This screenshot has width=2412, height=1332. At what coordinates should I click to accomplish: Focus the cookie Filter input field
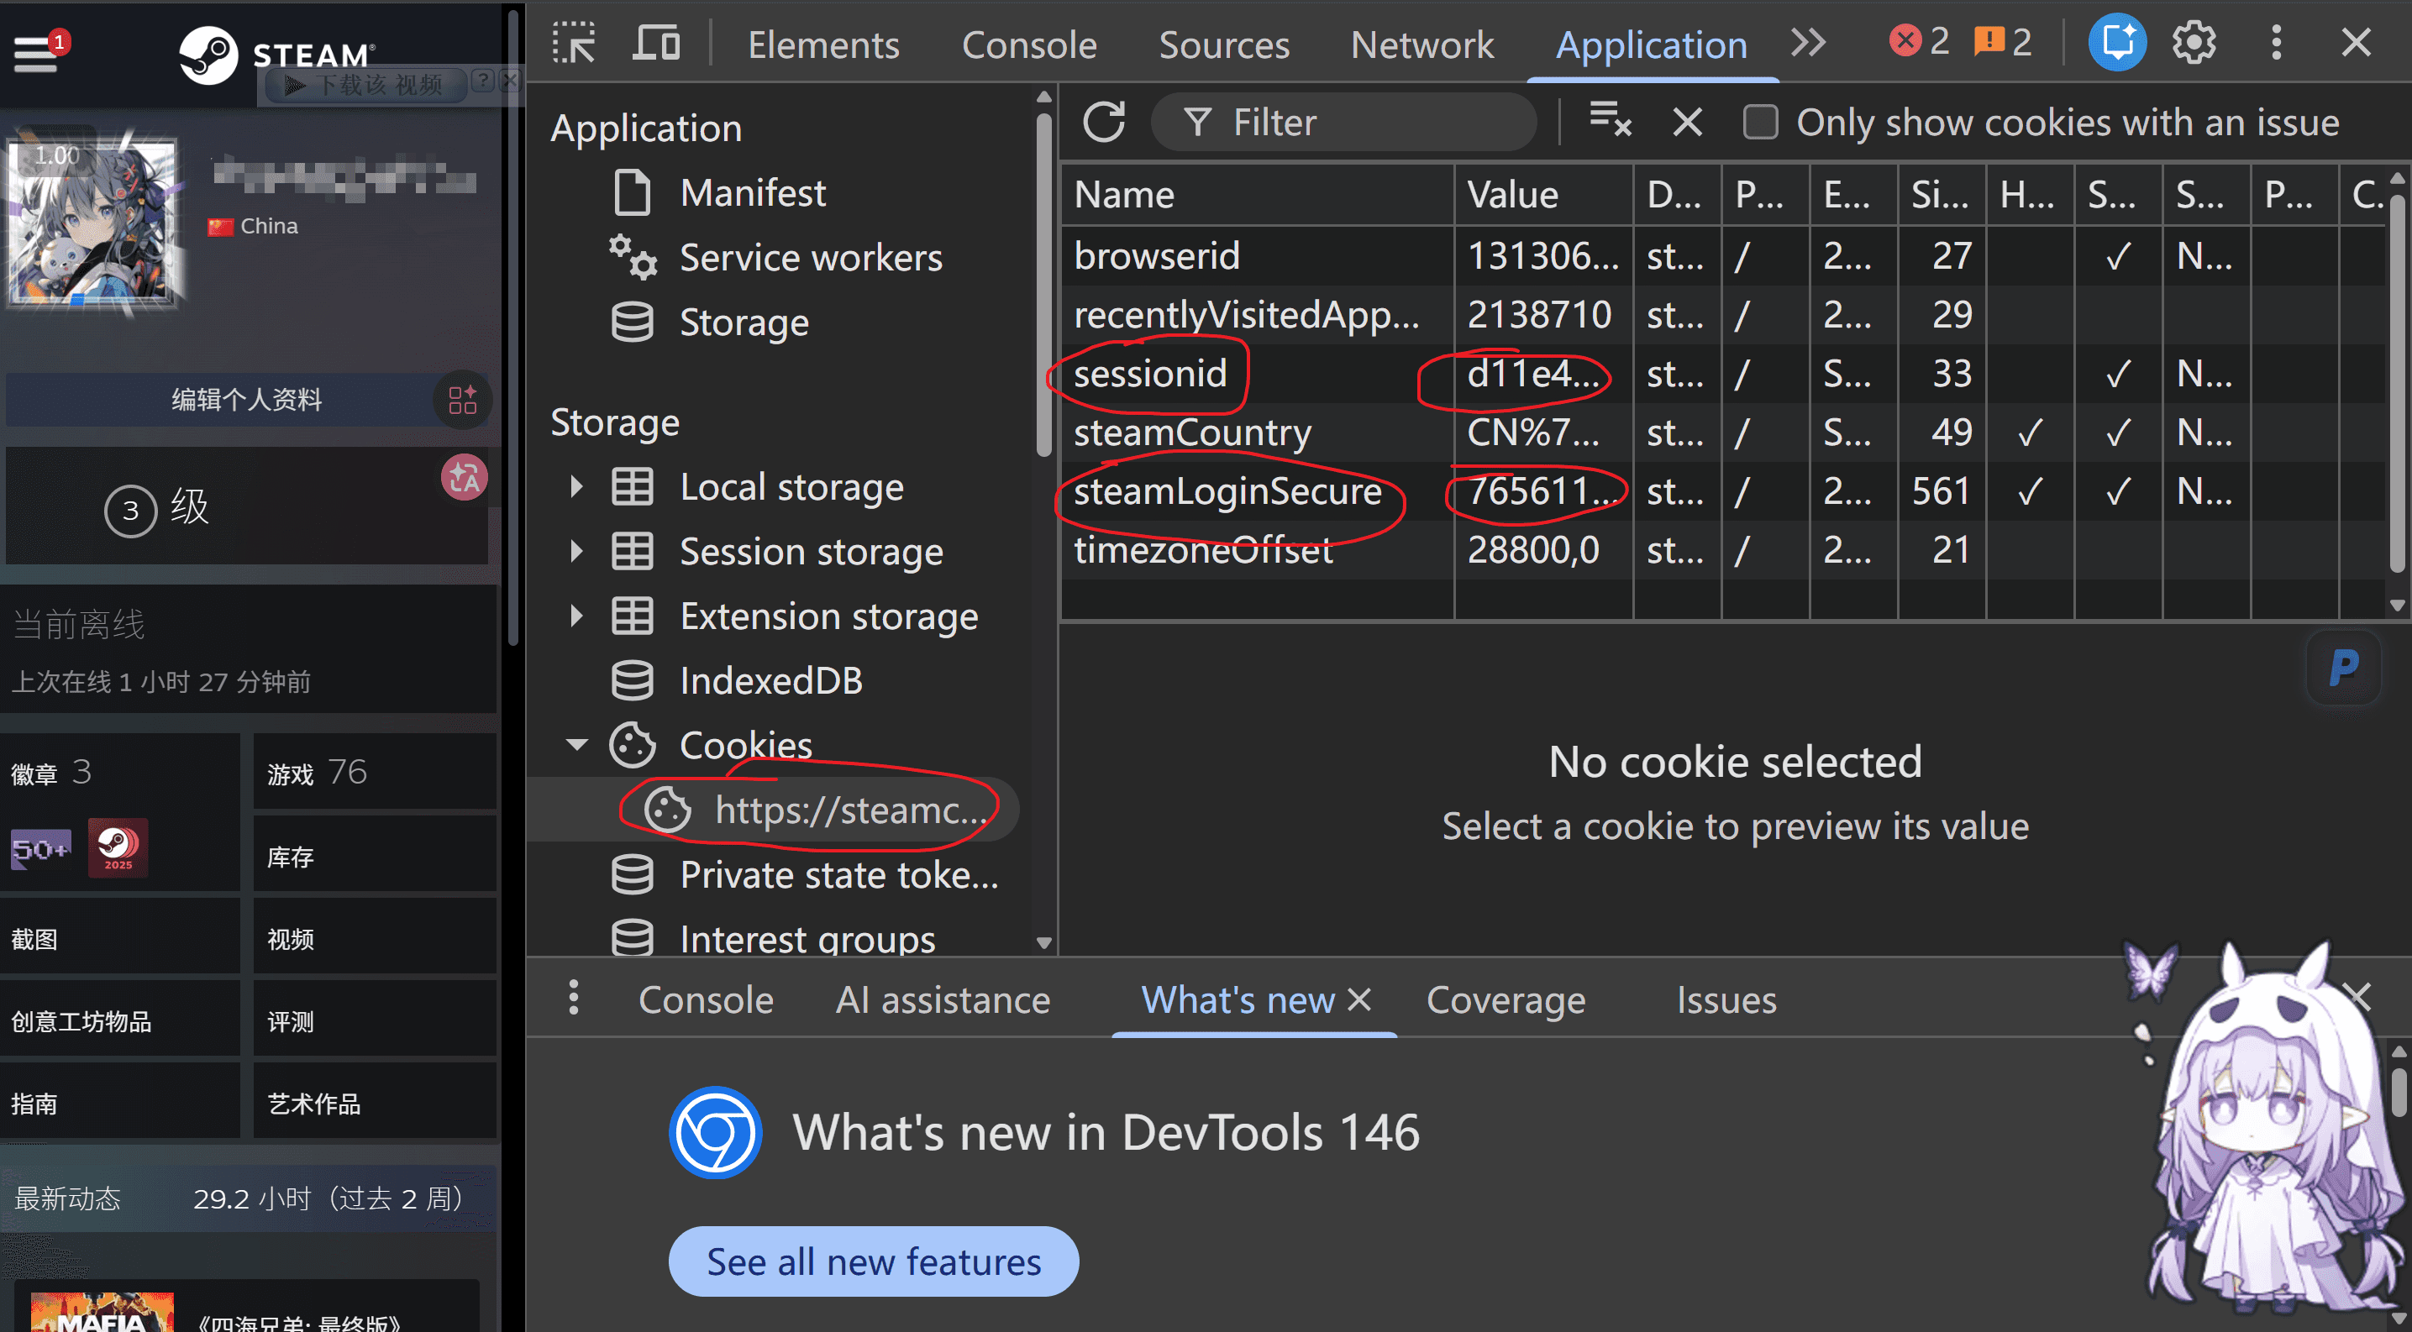pyautogui.click(x=1343, y=122)
